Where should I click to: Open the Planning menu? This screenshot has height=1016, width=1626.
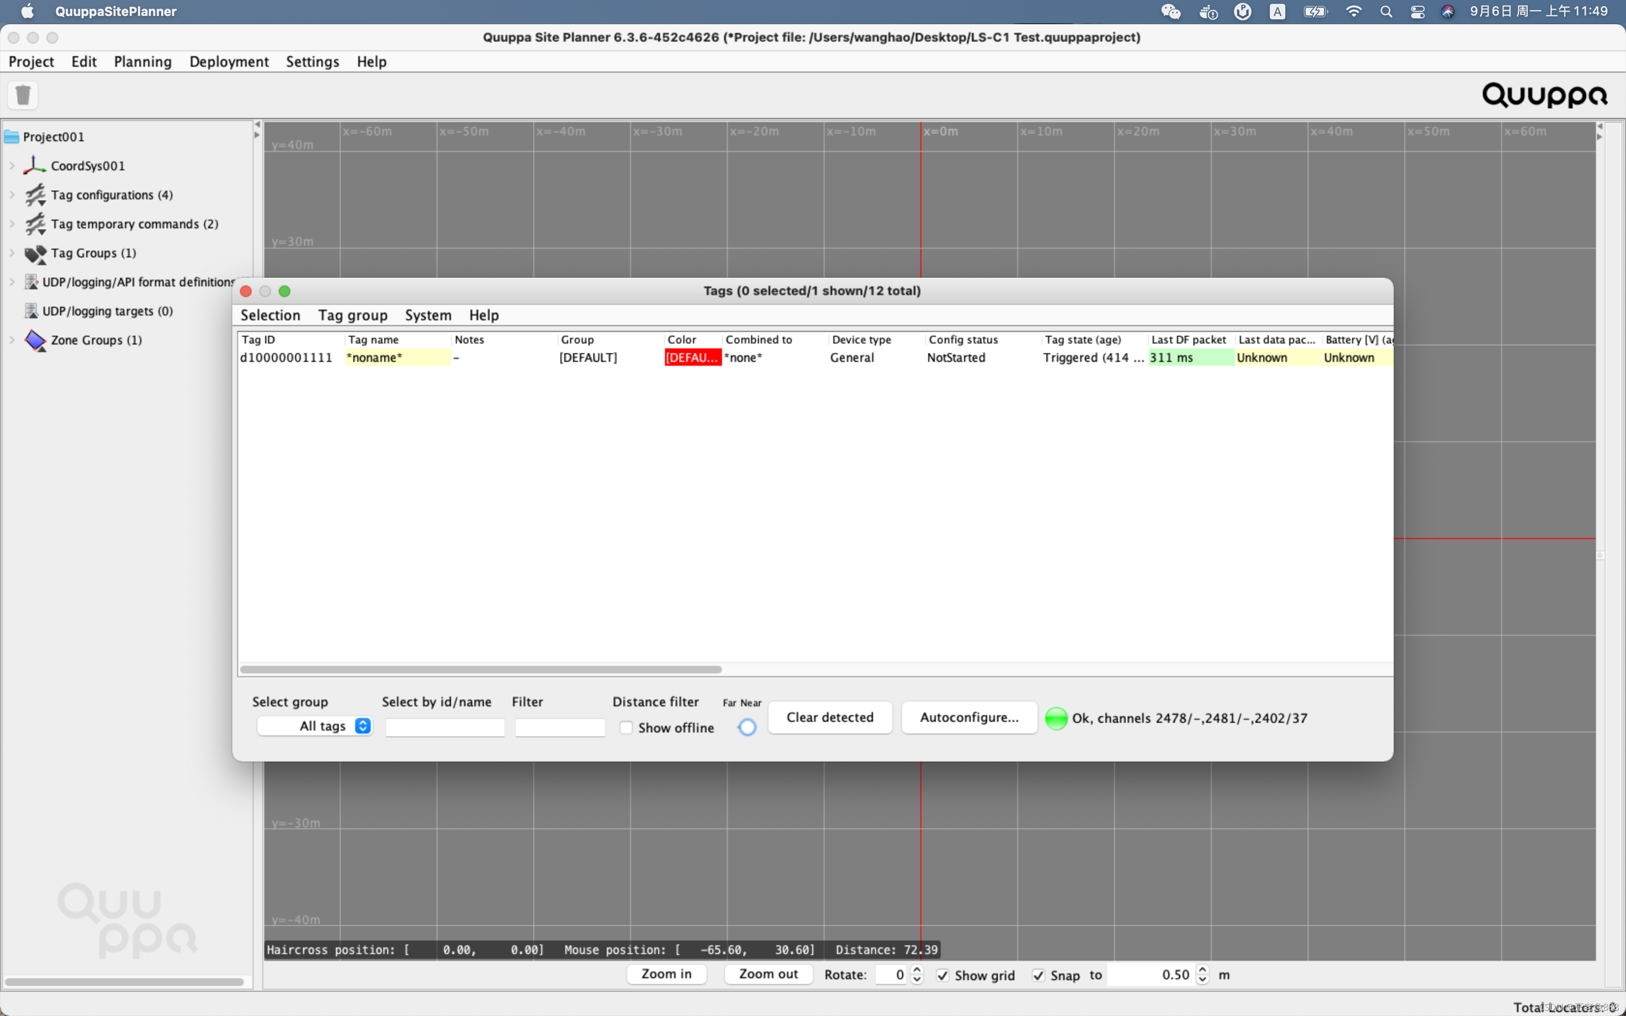tap(142, 62)
